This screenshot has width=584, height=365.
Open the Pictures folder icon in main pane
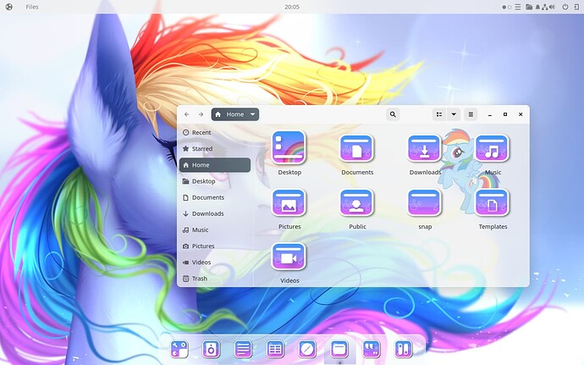289,202
